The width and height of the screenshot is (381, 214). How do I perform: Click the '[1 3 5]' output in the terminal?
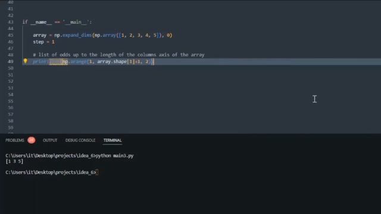click(x=14, y=161)
